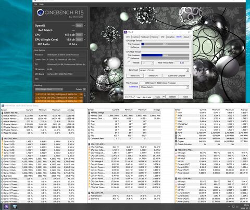Click the Details icon button in Cinebench ranking
This screenshot has width=250, height=210.
pyautogui.click(x=84, y=89)
